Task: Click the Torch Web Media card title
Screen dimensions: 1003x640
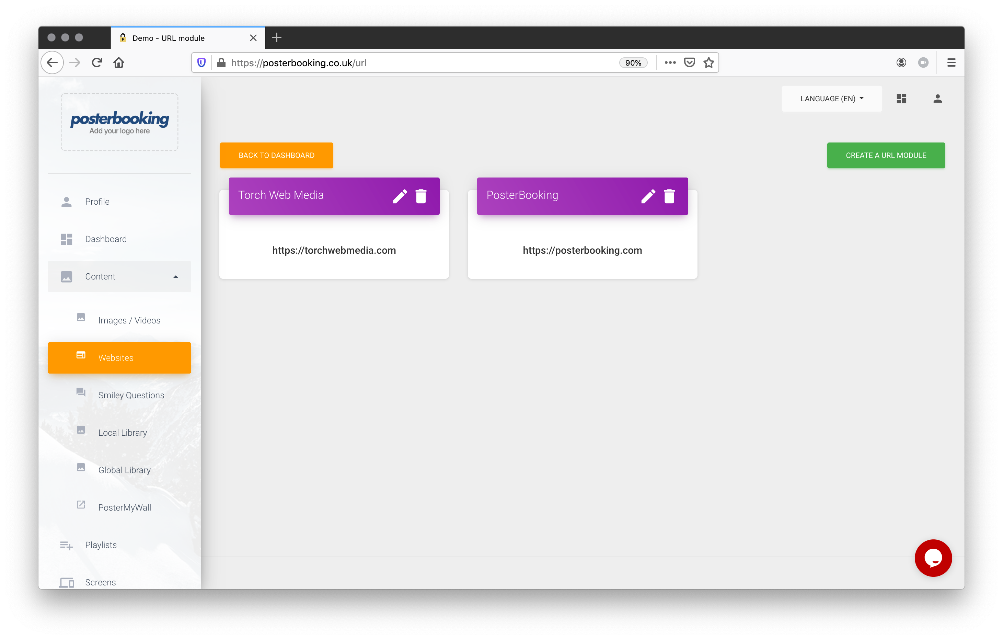Action: (x=281, y=195)
